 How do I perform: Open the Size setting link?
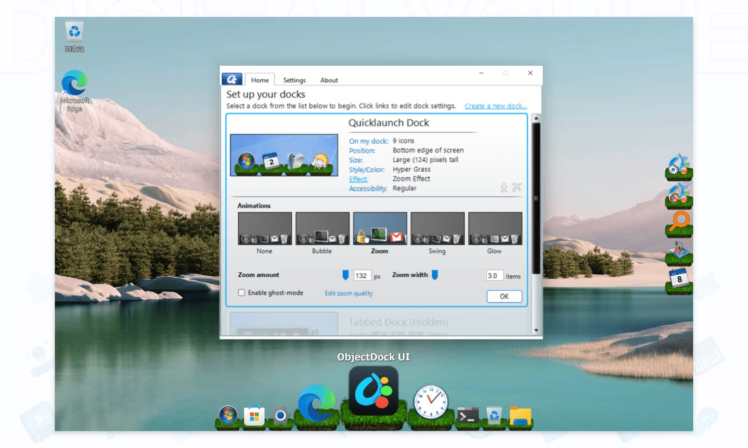(x=356, y=160)
